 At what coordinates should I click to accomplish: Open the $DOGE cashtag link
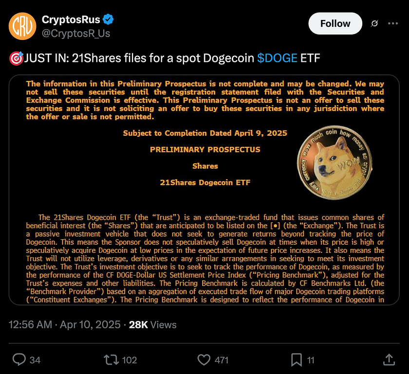[277, 58]
